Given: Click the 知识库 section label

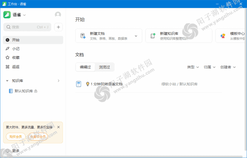Looking at the screenshot, I should coord(17,81).
